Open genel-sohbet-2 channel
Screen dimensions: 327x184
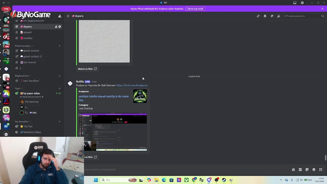click(38, 56)
